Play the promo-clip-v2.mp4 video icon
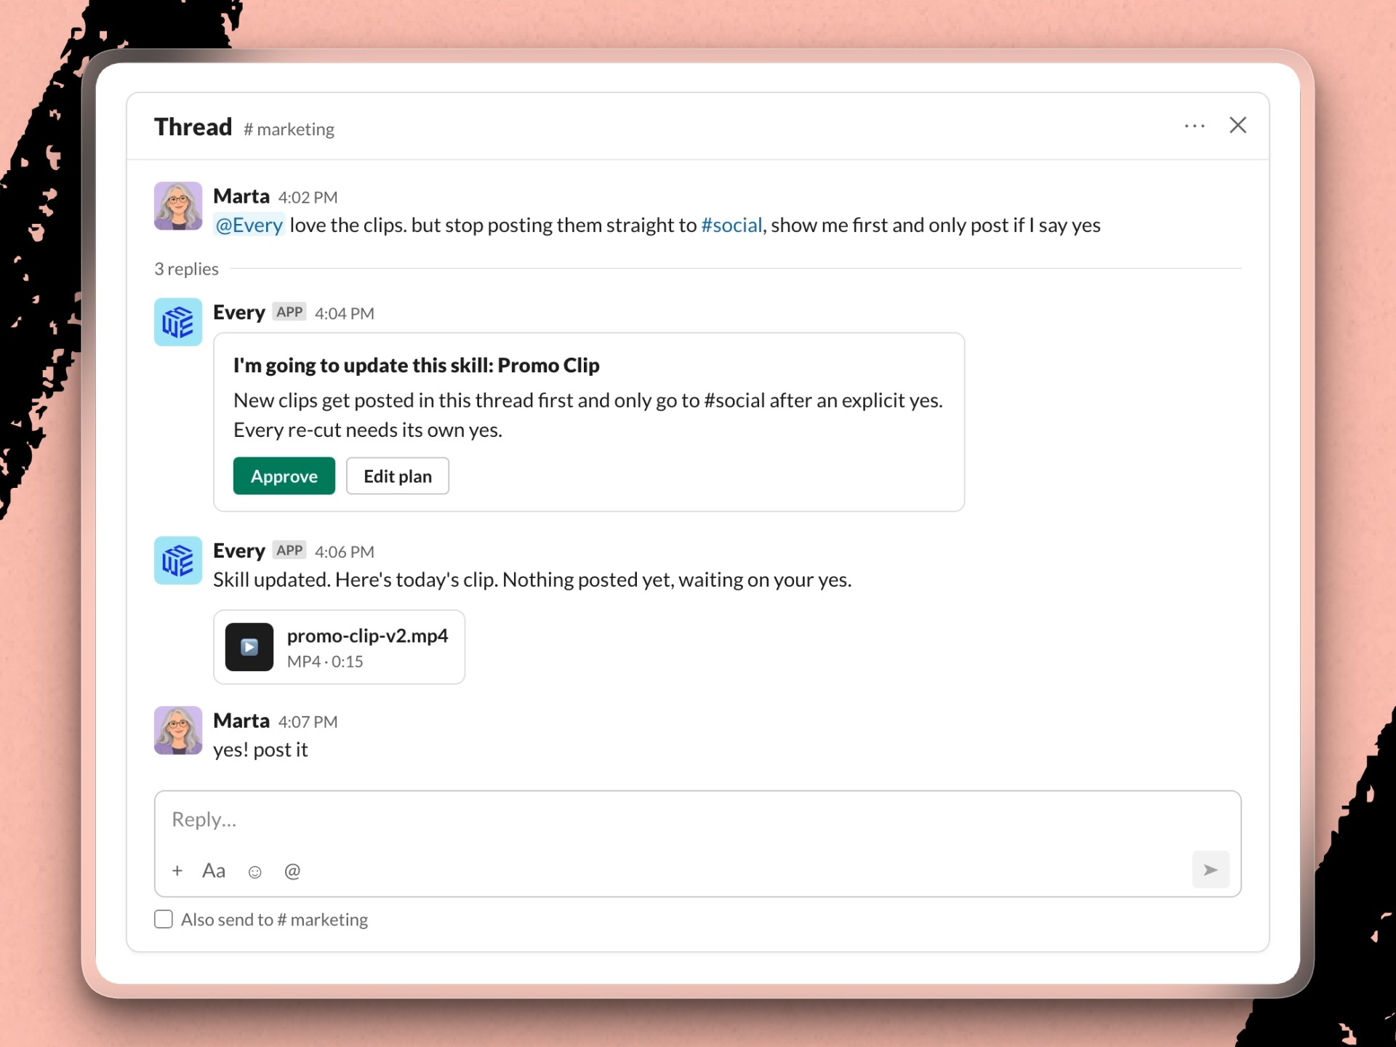Screen dimensions: 1396x1047 (x=249, y=646)
